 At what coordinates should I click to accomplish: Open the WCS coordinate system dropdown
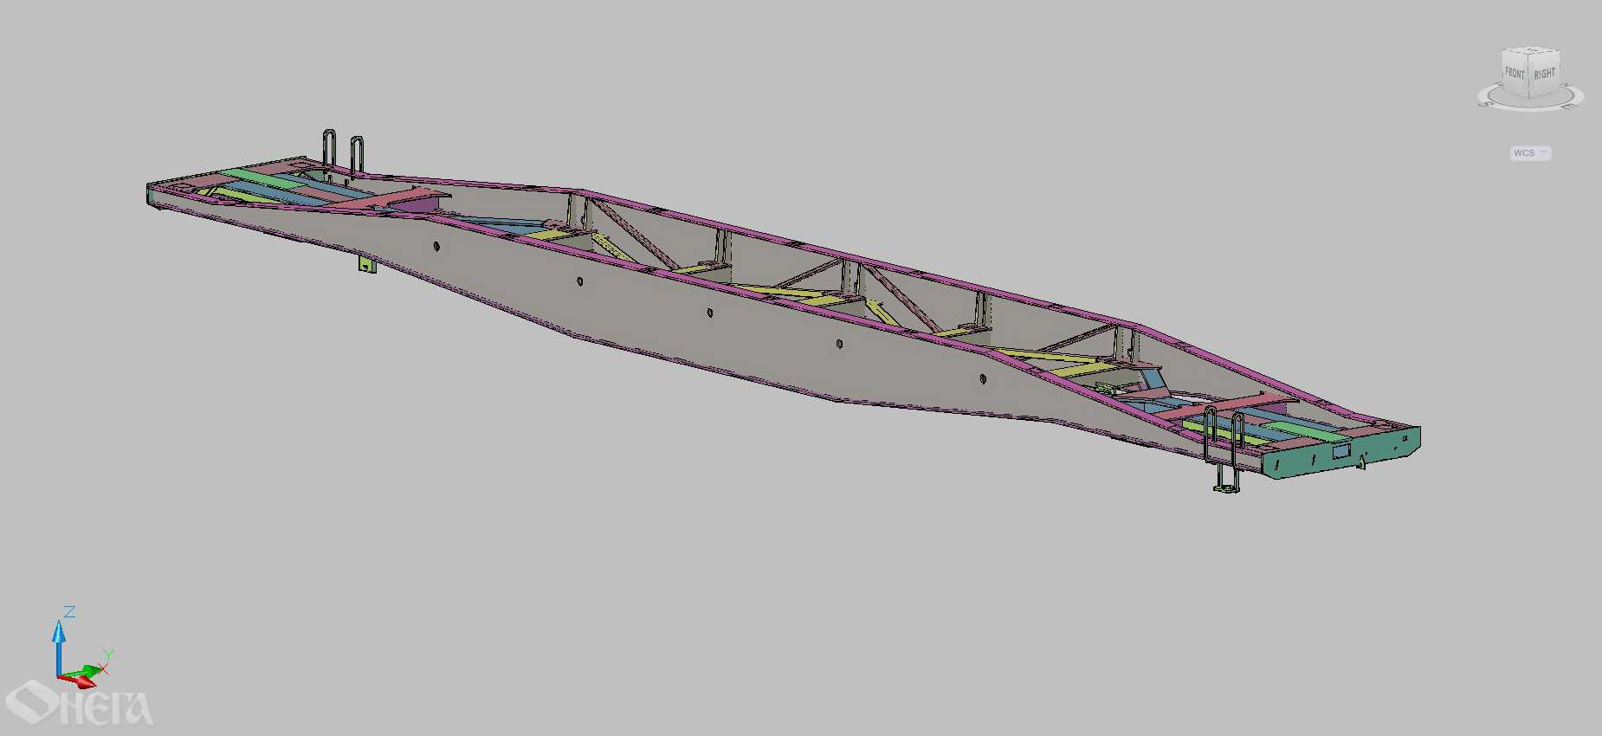1530,153
